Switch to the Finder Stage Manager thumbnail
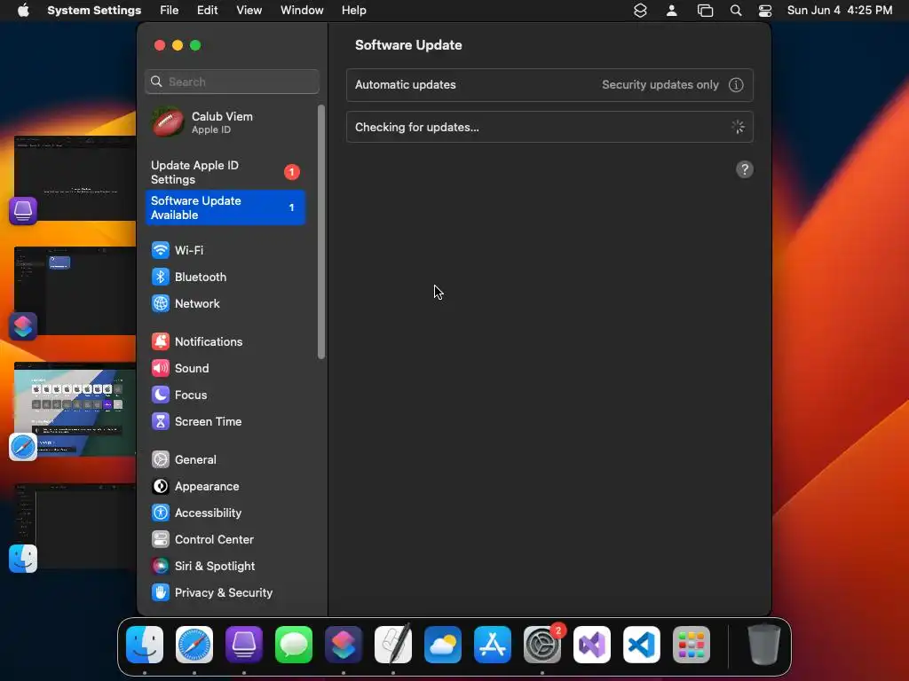909x681 pixels. [75, 526]
